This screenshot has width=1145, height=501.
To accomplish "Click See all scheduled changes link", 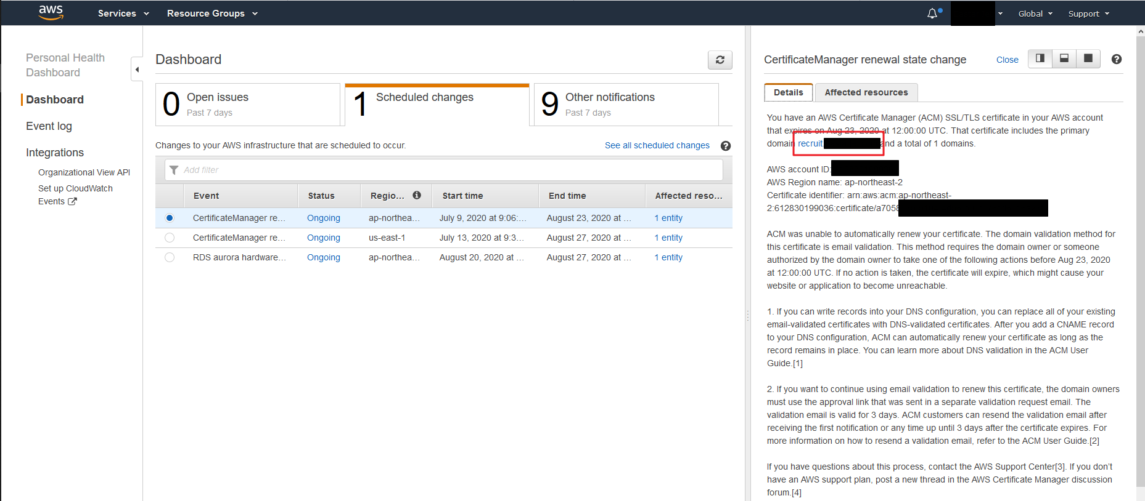I will point(657,145).
